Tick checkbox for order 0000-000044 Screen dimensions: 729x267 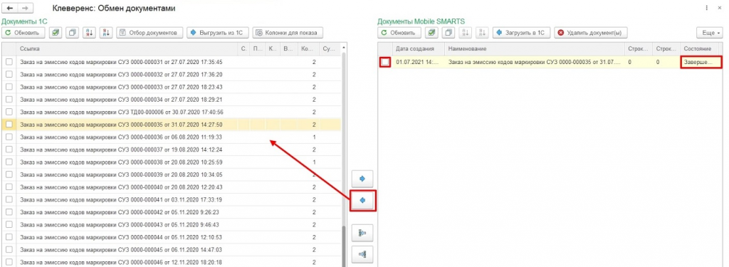coord(9,237)
